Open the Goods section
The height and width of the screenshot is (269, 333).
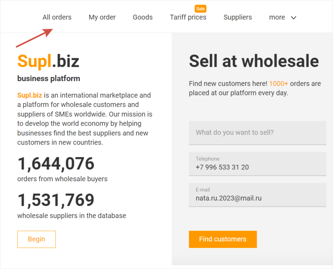tap(142, 17)
